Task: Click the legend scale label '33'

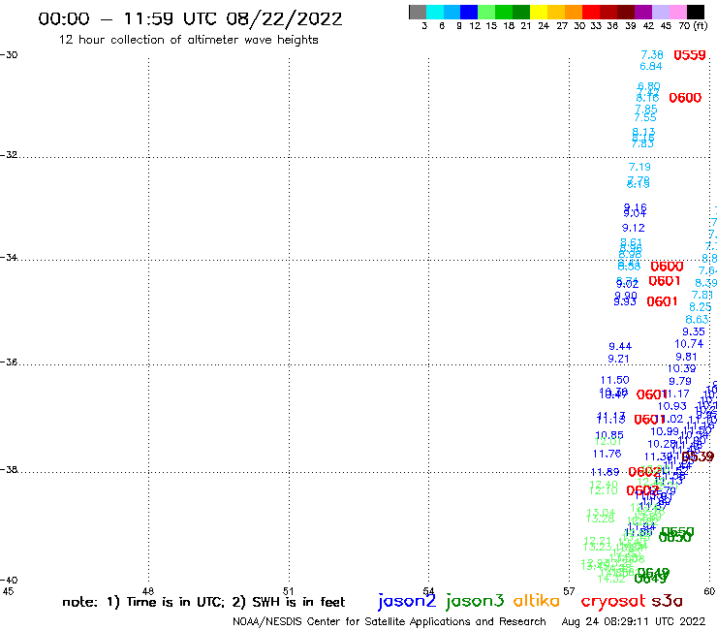Action: coord(596,26)
